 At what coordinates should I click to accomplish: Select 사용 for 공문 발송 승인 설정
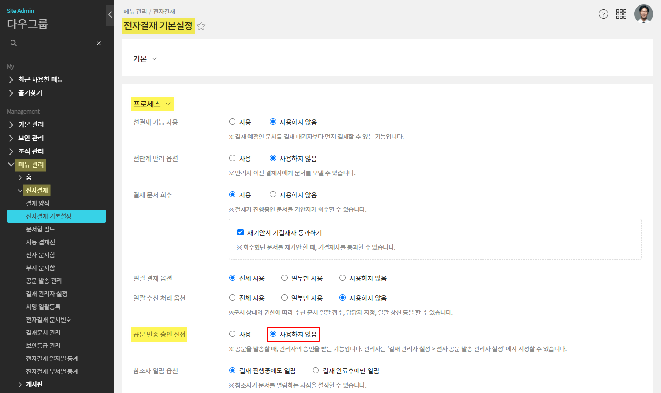point(233,334)
